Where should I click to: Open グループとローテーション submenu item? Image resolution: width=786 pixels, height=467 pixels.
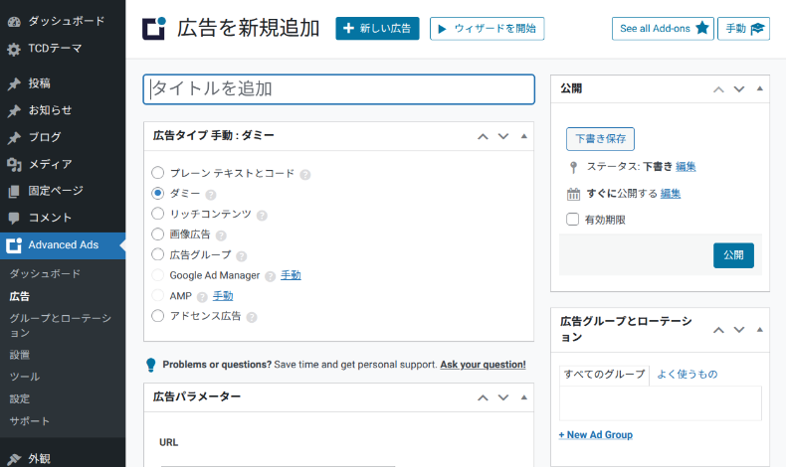tap(60, 325)
